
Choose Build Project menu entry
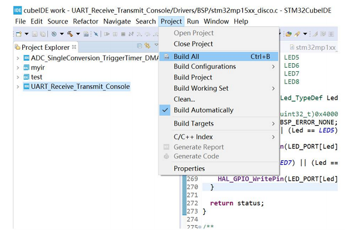(x=219, y=77)
